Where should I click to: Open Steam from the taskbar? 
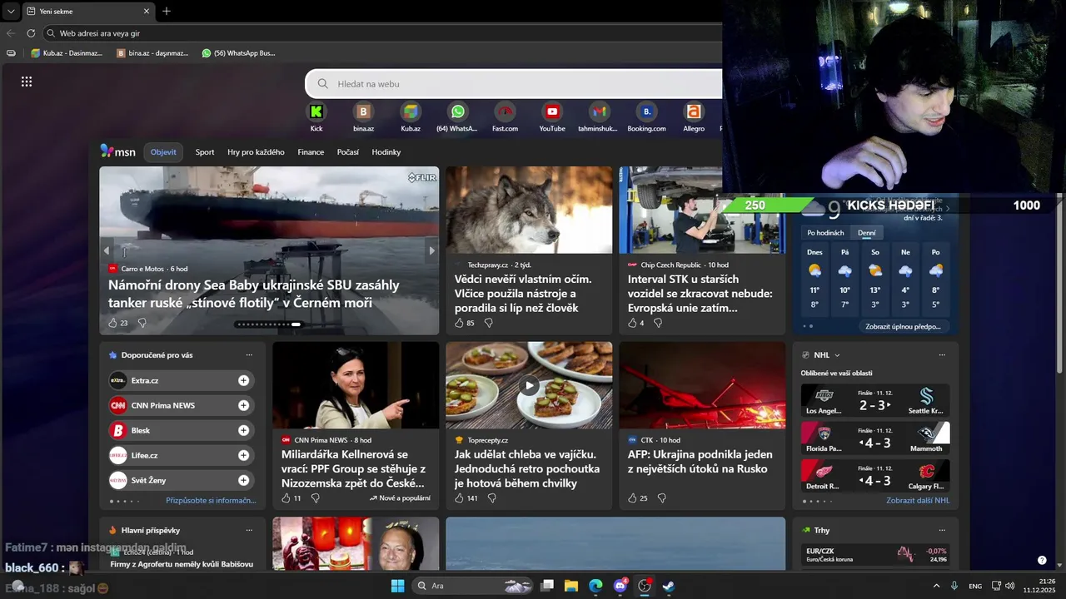click(668, 586)
